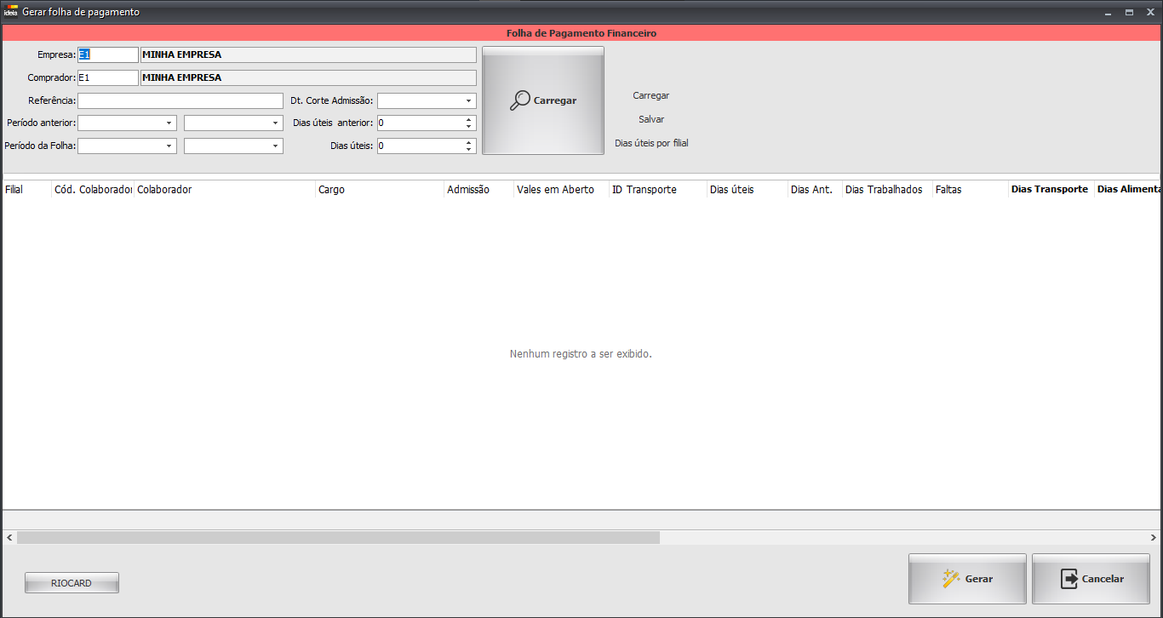Image resolution: width=1163 pixels, height=618 pixels.
Task: Click the Comprador code field
Action: pos(107,77)
